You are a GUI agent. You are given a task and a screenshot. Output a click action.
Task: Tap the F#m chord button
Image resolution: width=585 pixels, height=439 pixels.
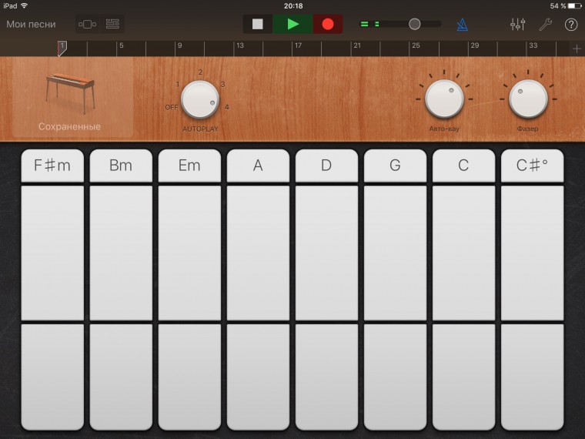(x=52, y=166)
